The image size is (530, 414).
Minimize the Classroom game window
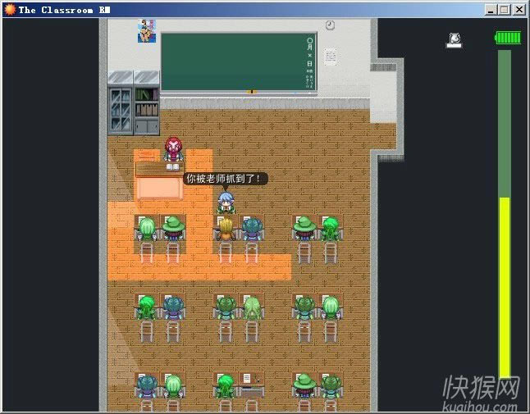(491, 9)
